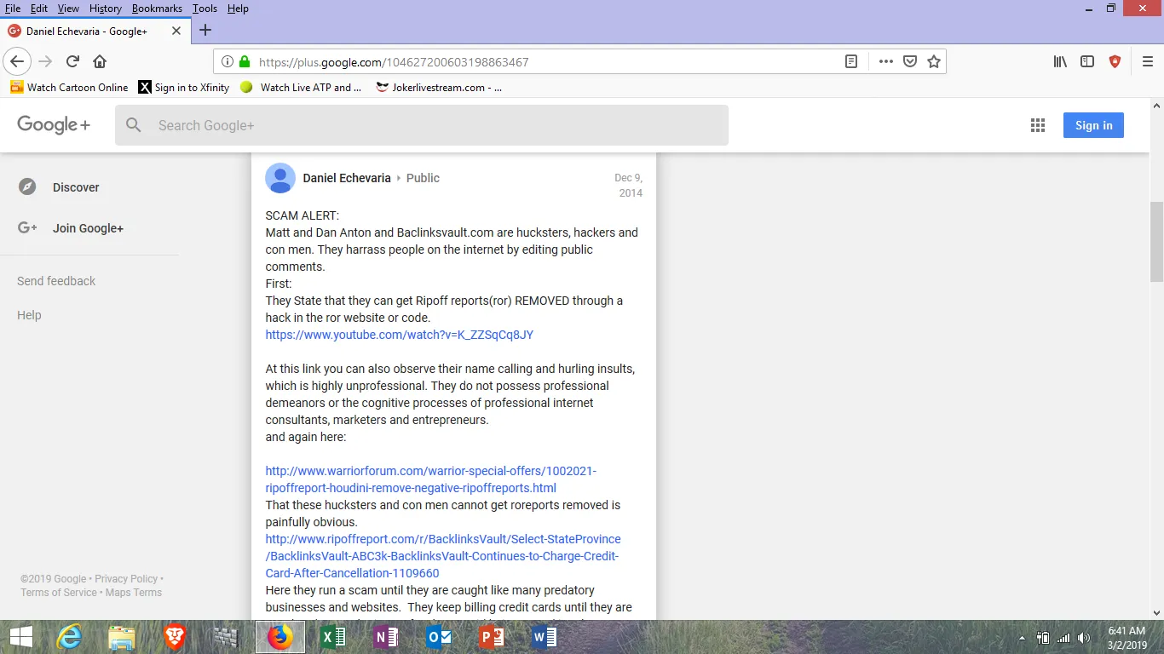Screen dimensions: 1164x654
Task: Open the Help menu
Action: (x=238, y=9)
